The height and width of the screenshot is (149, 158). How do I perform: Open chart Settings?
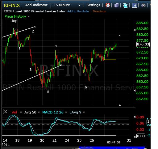[x=93, y=5]
